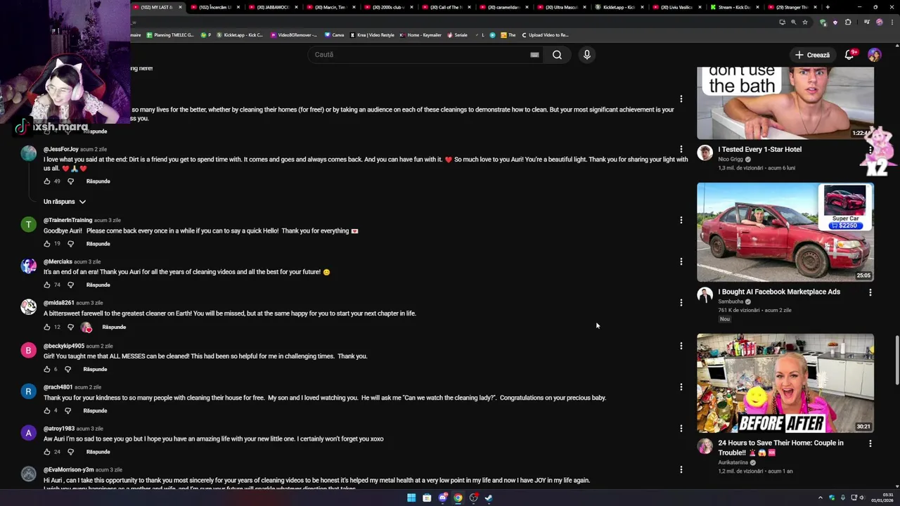Open the 'Krea | Video Restyle' bookmark
900x506 pixels.
click(x=372, y=35)
